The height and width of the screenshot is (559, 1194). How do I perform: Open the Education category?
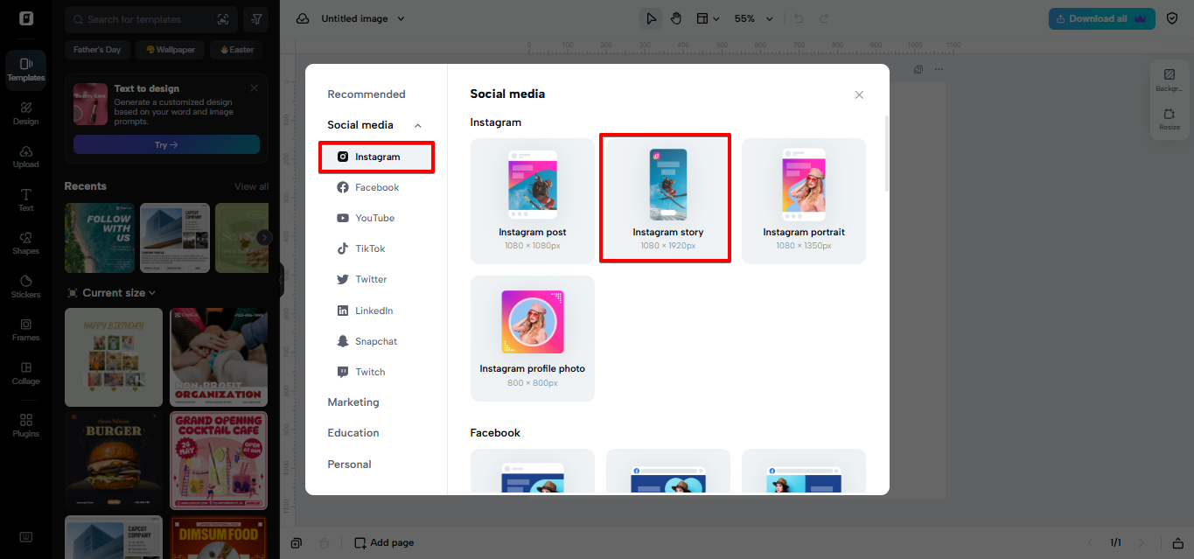point(353,433)
